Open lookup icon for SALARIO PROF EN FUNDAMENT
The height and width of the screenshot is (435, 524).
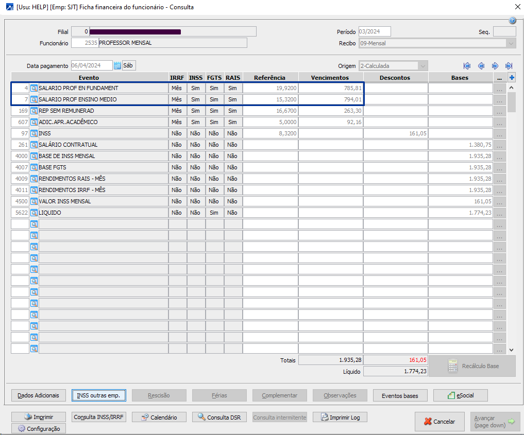34,88
